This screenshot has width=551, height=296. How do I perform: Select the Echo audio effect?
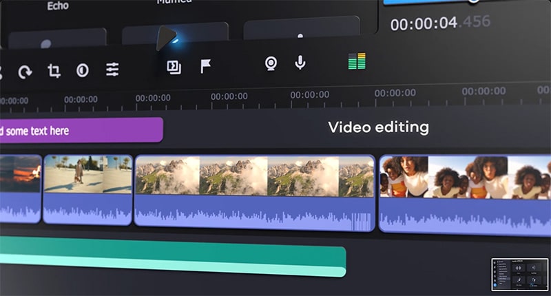tap(57, 6)
